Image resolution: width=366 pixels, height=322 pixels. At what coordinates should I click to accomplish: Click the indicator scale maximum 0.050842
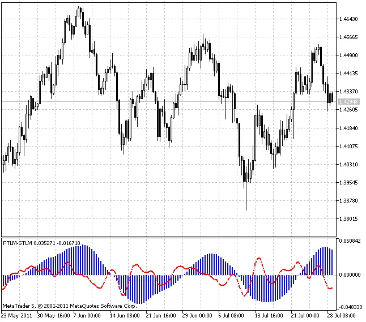click(350, 241)
